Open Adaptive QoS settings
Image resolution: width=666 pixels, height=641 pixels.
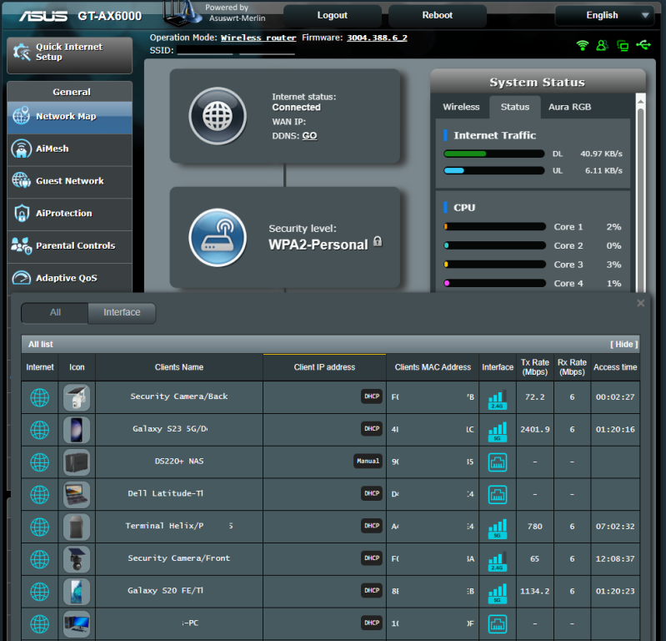(69, 278)
